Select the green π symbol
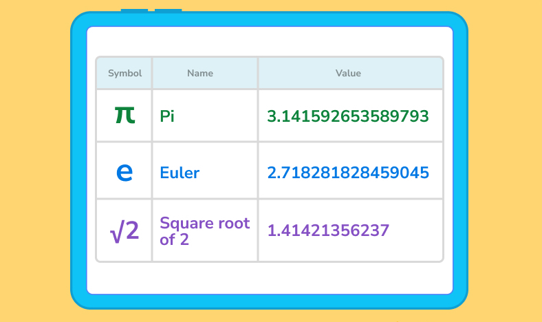Image resolution: width=542 pixels, height=322 pixels. [x=124, y=115]
